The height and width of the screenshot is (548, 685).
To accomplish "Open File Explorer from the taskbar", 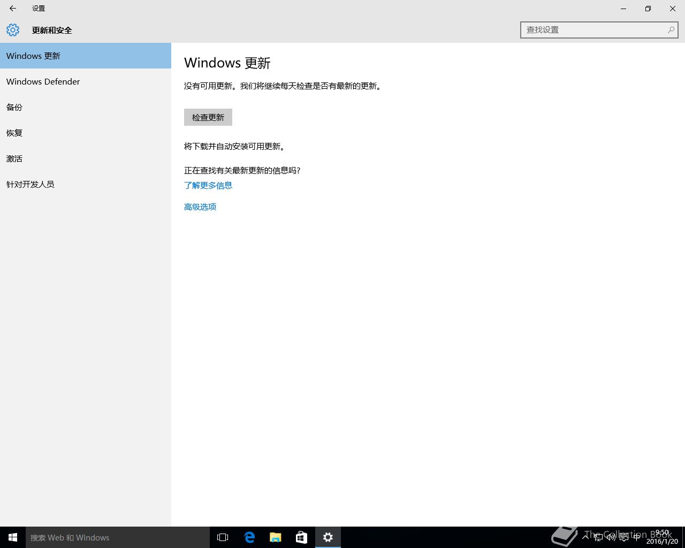I will click(x=275, y=537).
